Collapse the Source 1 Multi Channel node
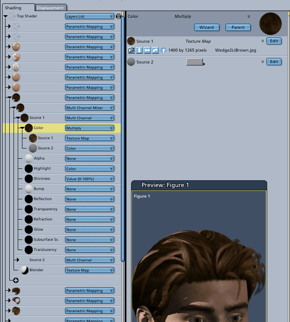290x322 pixels. pyautogui.click(x=18, y=118)
